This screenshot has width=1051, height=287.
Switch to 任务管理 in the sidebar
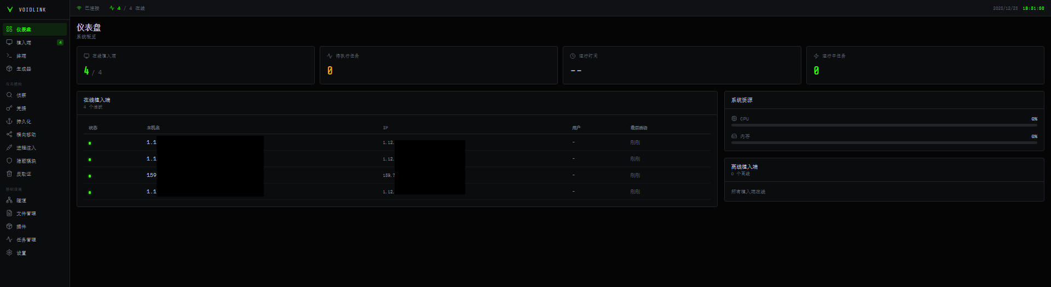click(x=26, y=239)
